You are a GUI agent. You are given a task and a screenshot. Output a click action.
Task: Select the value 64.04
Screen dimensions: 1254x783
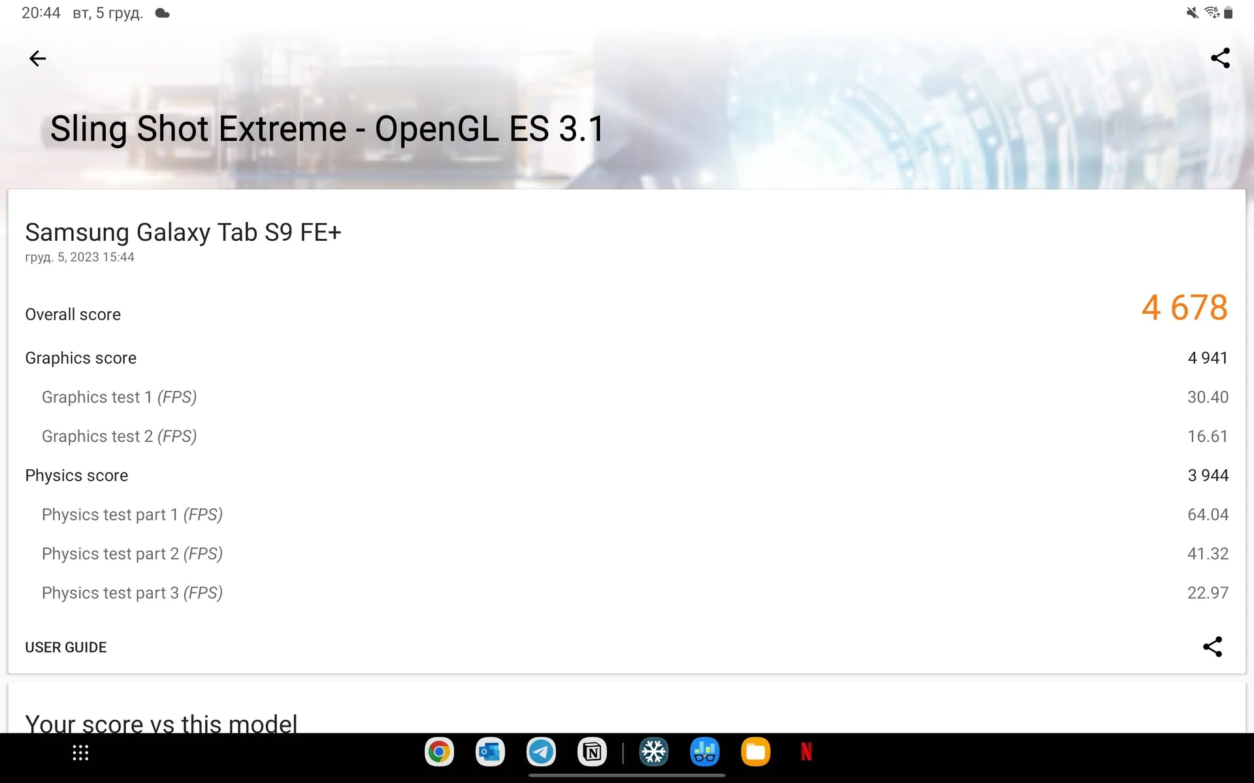coord(1208,515)
